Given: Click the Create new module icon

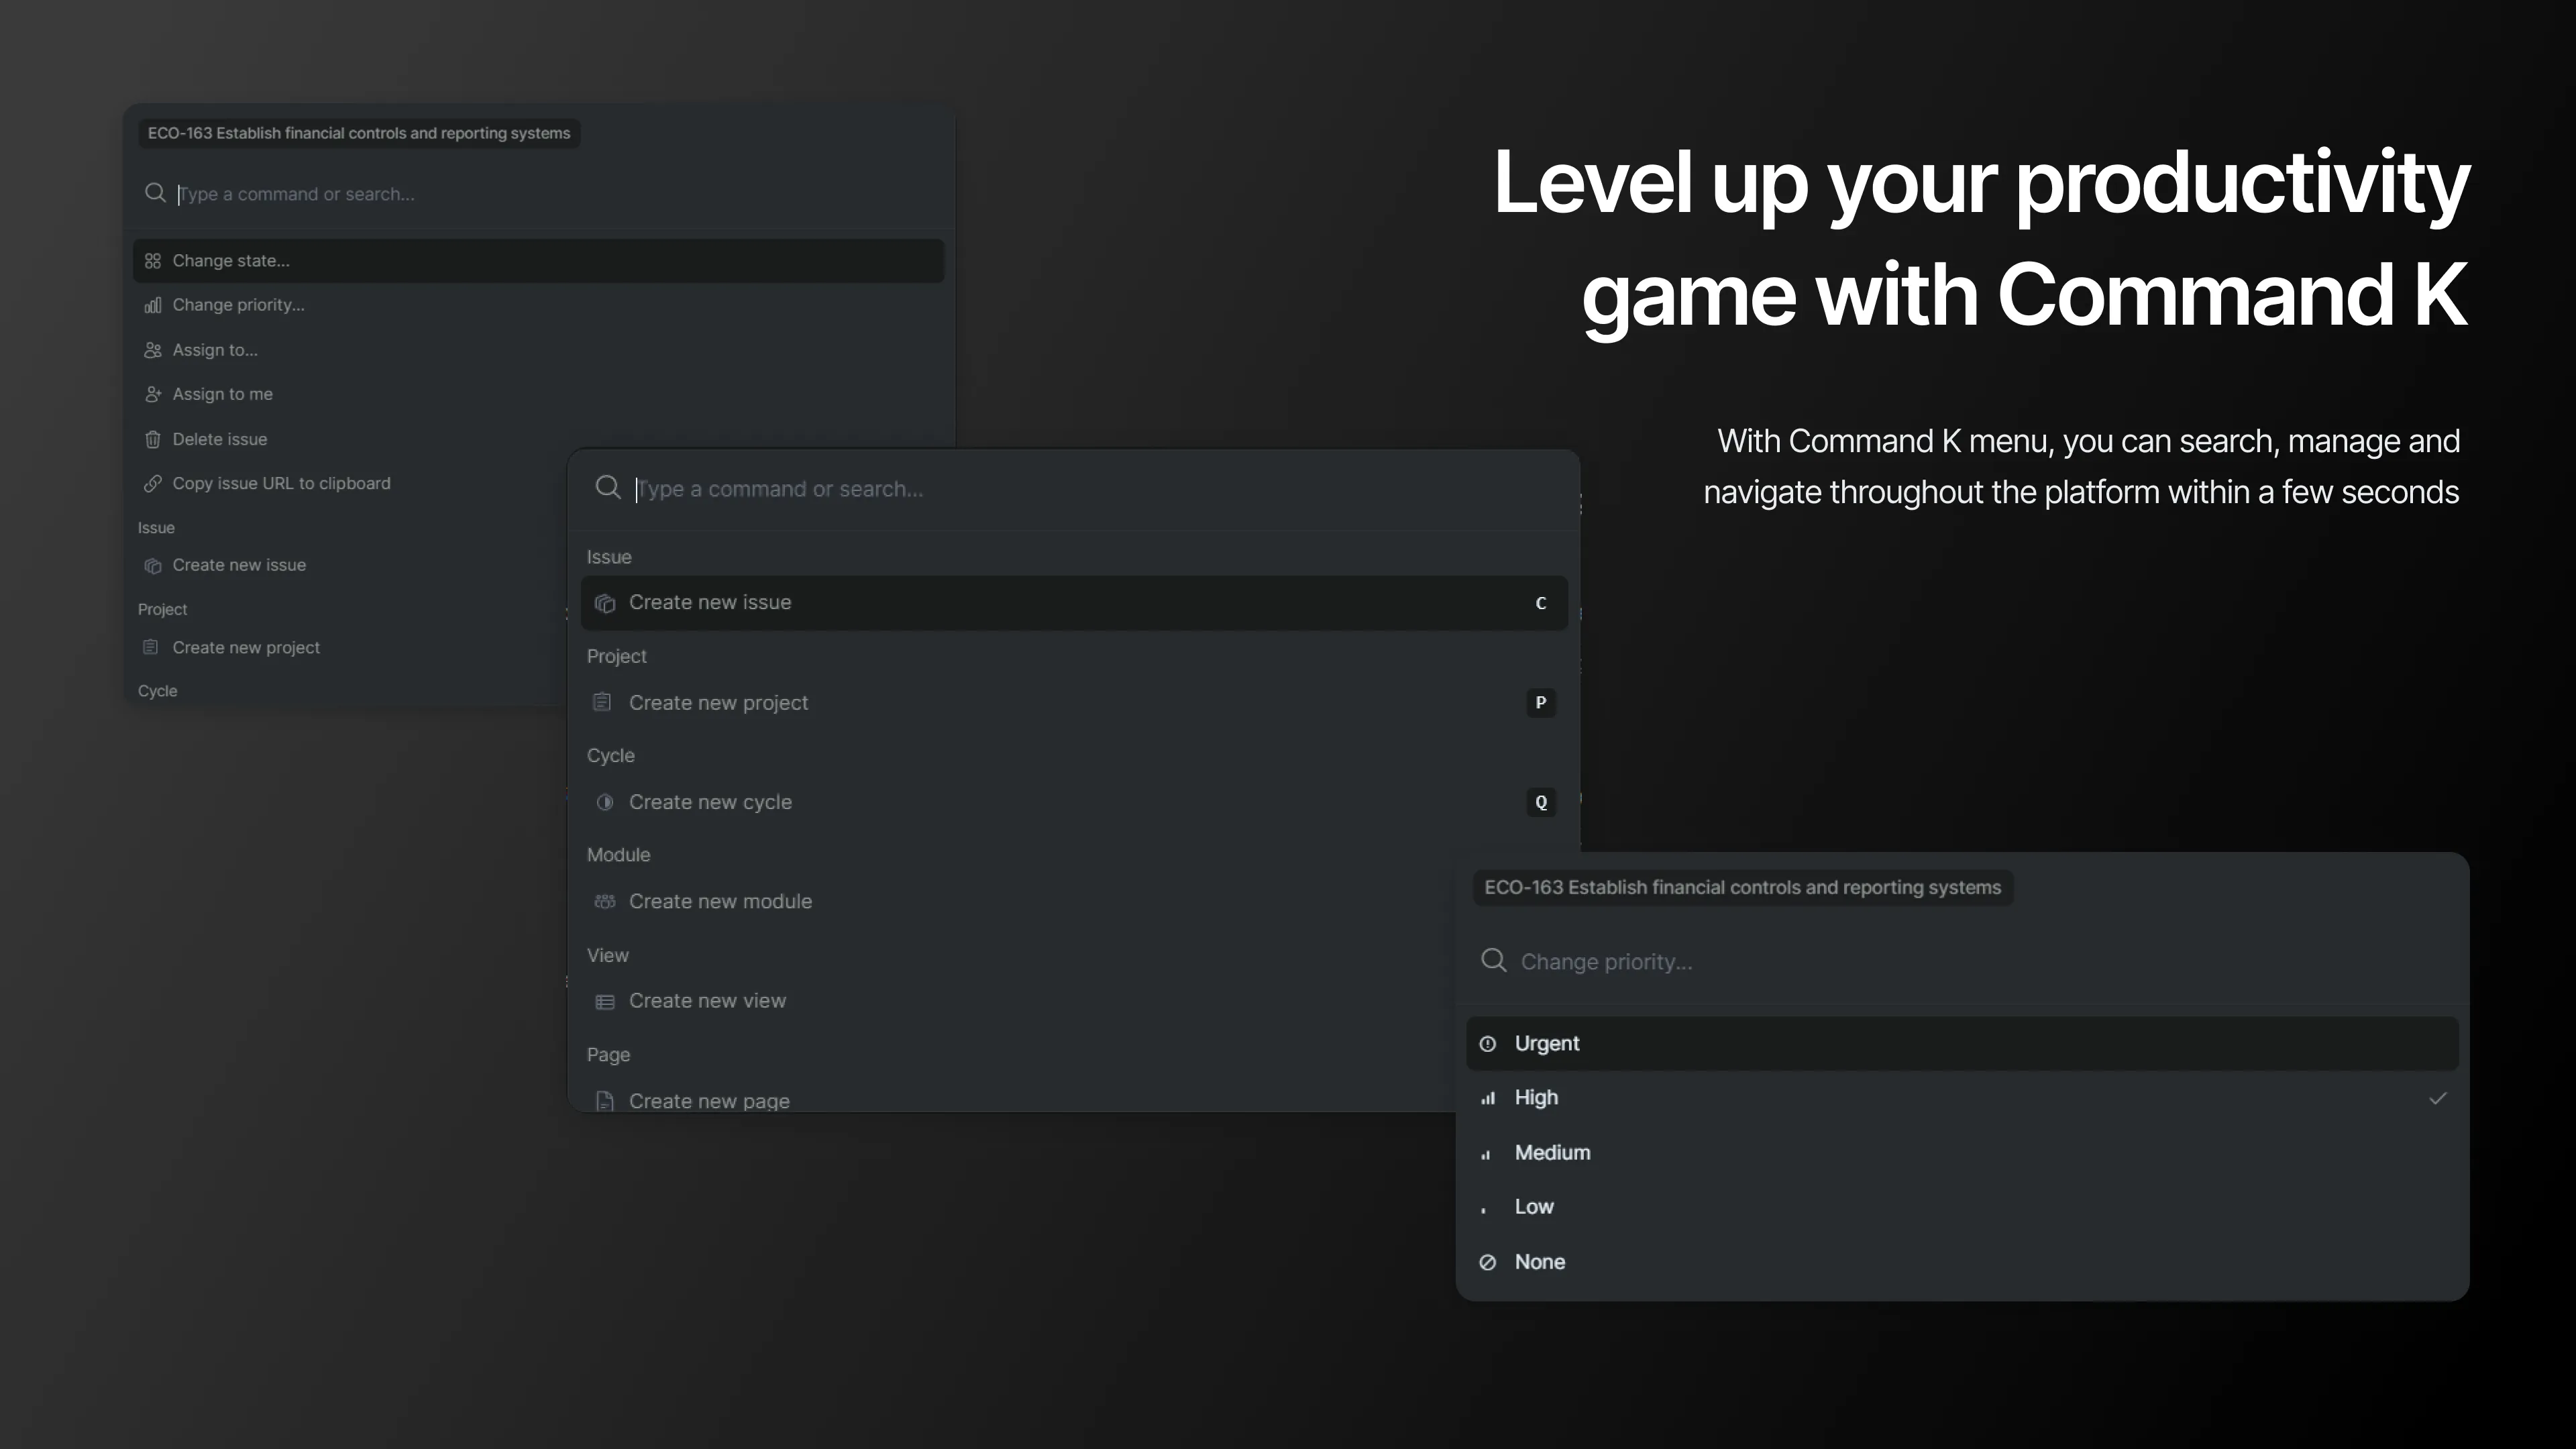Looking at the screenshot, I should point(606,901).
